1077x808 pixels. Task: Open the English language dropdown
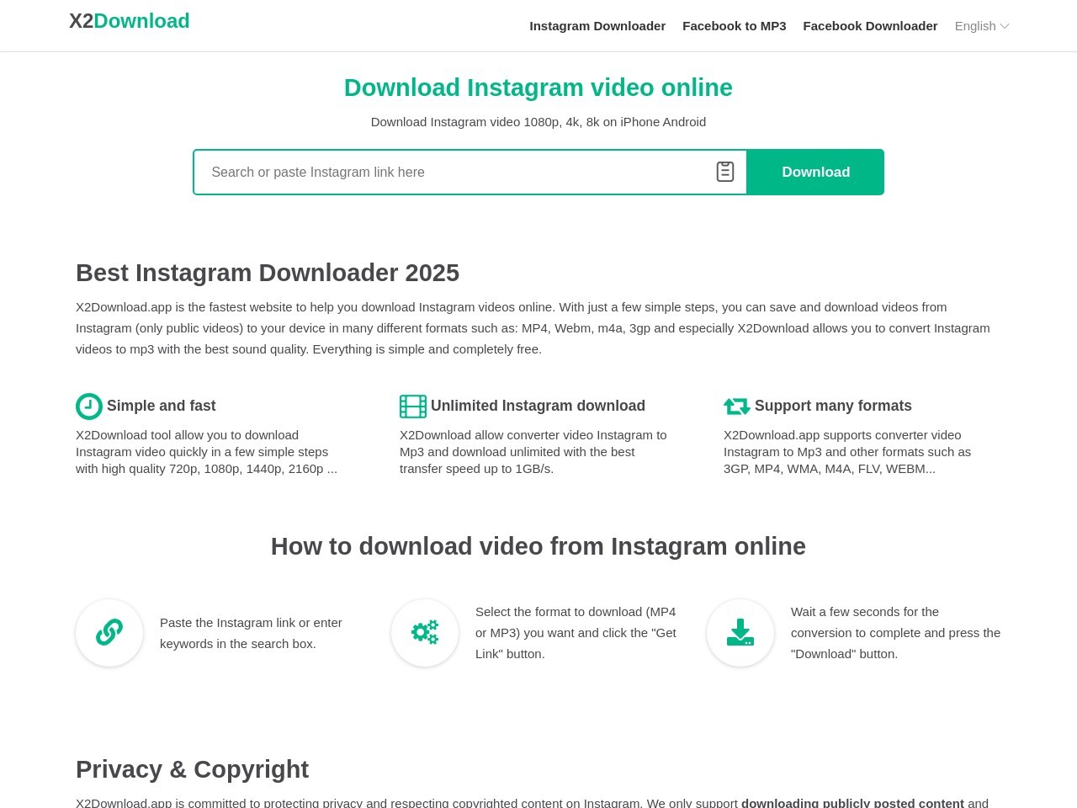pyautogui.click(x=982, y=26)
